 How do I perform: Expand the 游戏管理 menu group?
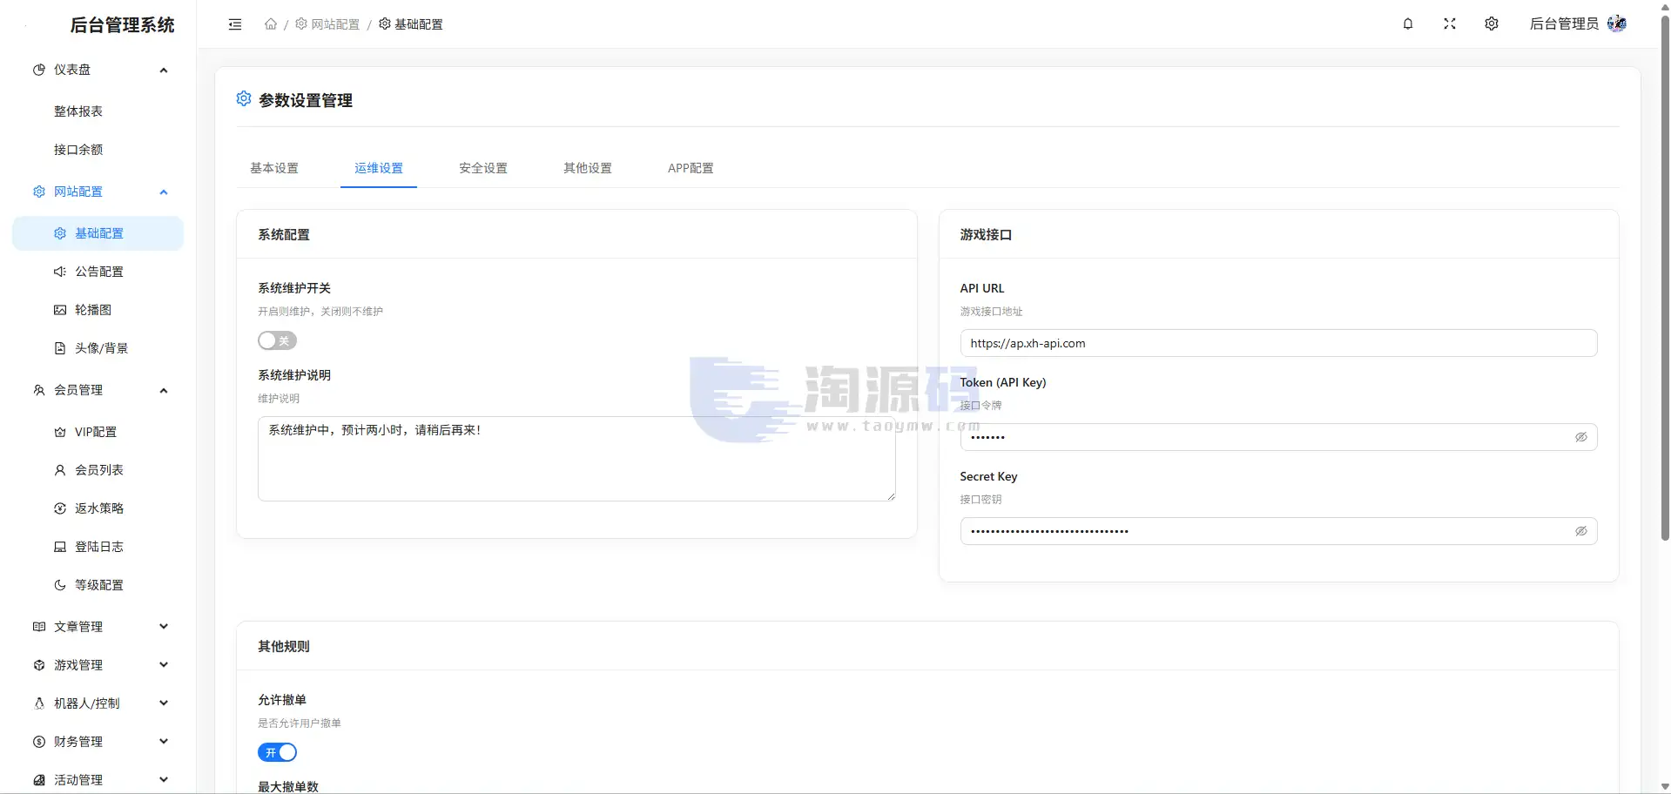pos(98,665)
